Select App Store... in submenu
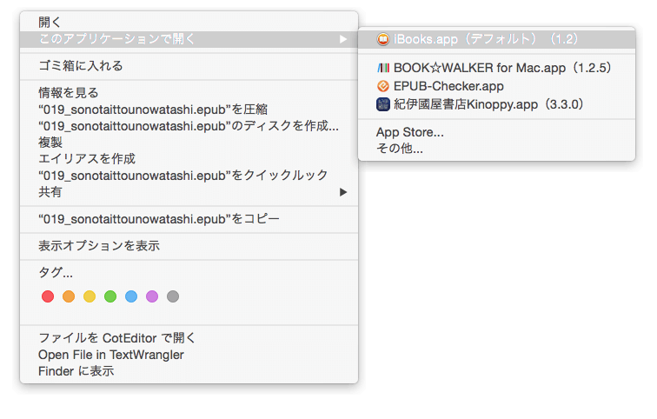This screenshot has height=419, width=657. click(x=497, y=132)
